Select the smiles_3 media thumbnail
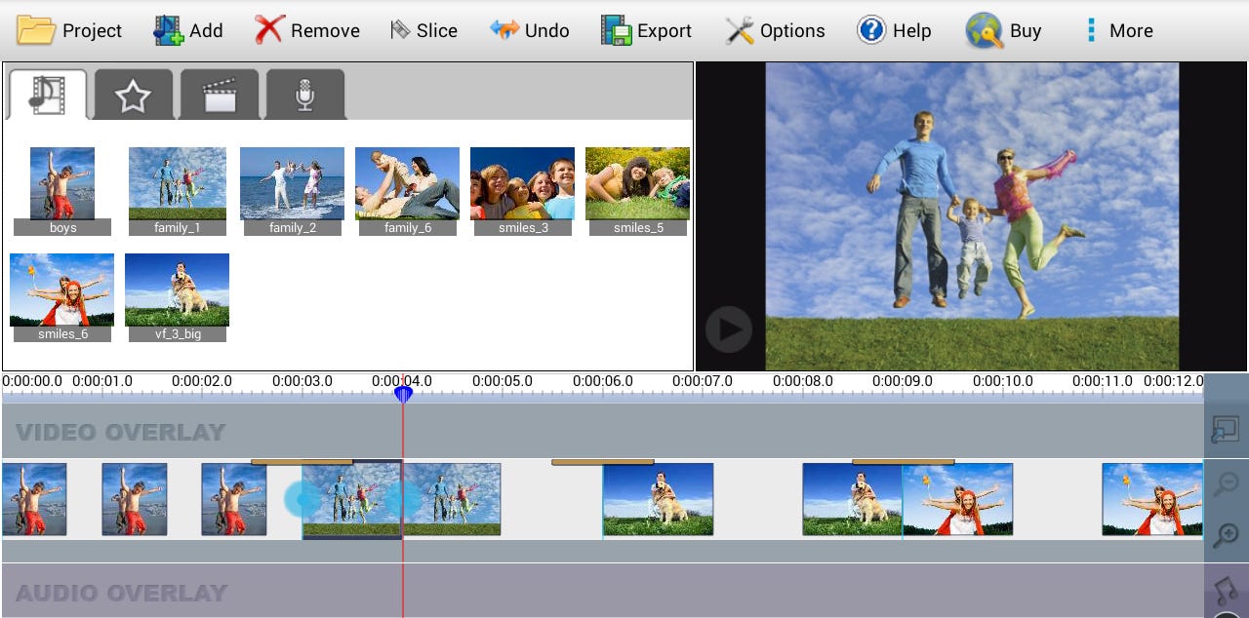 (523, 191)
